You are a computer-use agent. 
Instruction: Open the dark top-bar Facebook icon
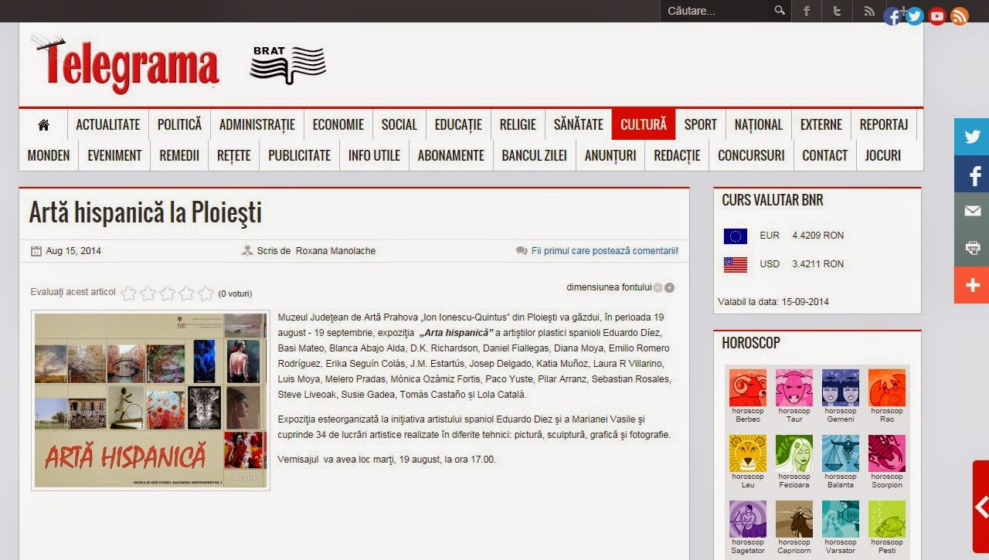(807, 11)
